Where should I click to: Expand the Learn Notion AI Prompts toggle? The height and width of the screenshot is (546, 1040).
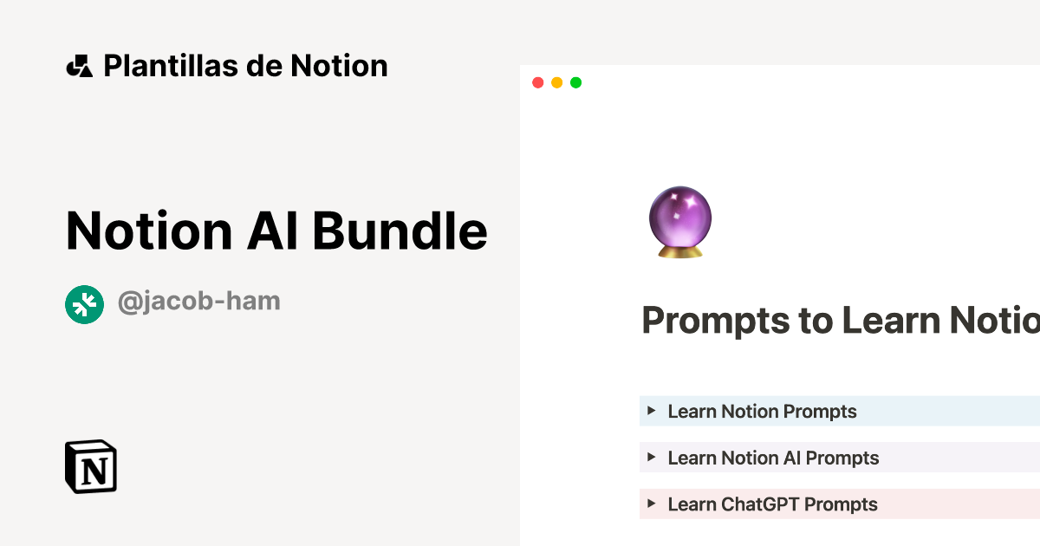[652, 458]
